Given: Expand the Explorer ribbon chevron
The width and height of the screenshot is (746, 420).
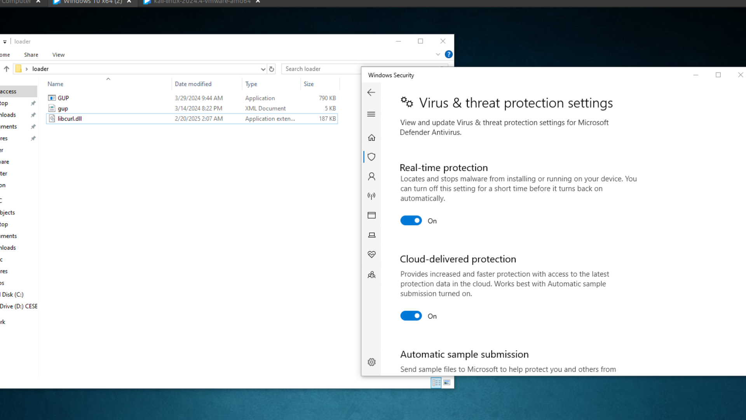Looking at the screenshot, I should click(438, 54).
